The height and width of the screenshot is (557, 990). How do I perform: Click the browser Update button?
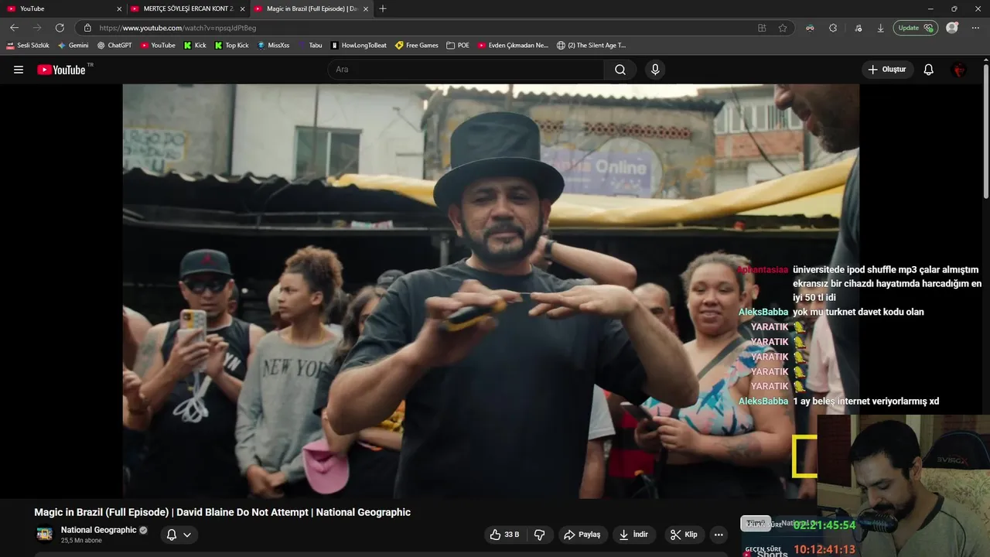915,28
